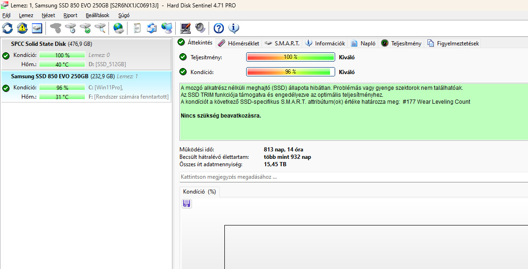Open the Információk tab
This screenshot has height=269, width=528.
click(x=325, y=44)
